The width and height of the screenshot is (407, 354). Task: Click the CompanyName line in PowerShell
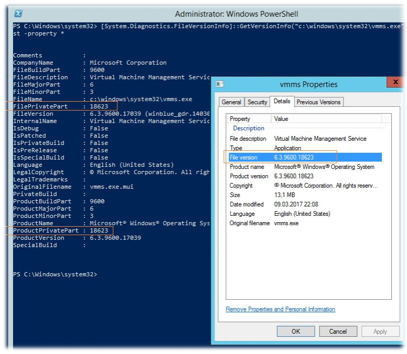click(x=90, y=63)
